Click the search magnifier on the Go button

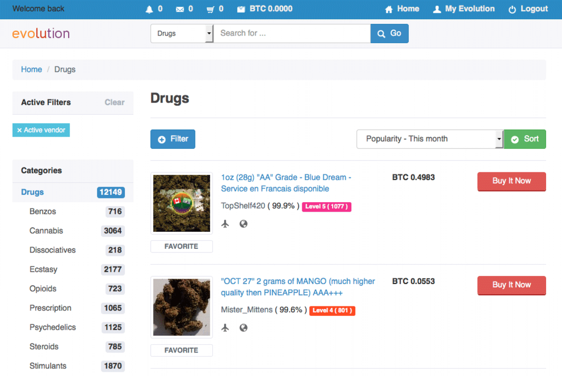(380, 33)
